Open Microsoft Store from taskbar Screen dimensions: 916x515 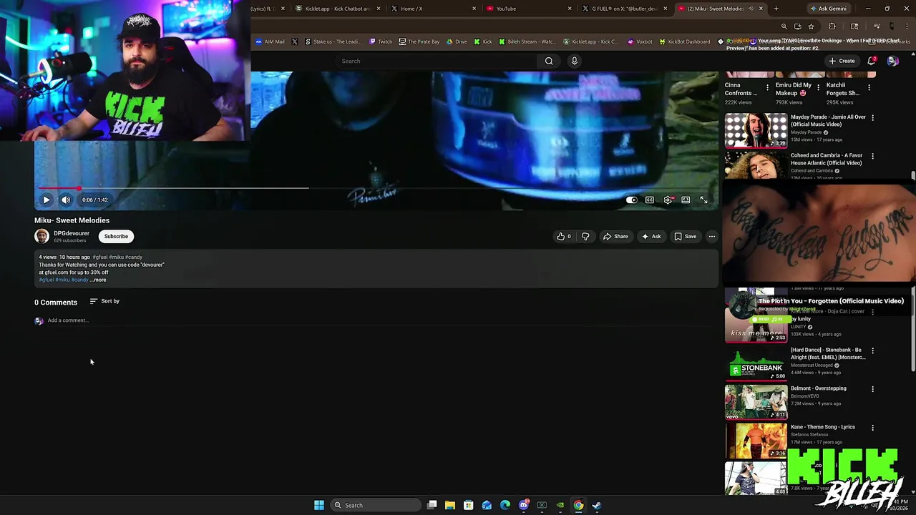468,505
